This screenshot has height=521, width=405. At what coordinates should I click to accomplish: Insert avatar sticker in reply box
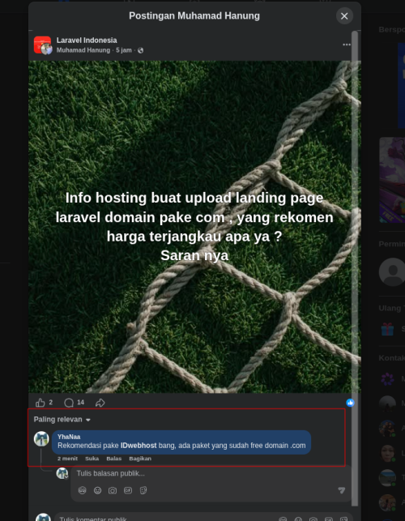click(x=82, y=490)
